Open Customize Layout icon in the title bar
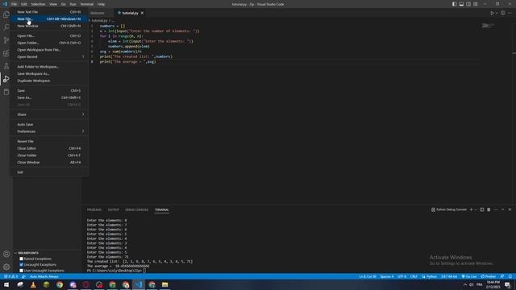 (x=476, y=4)
